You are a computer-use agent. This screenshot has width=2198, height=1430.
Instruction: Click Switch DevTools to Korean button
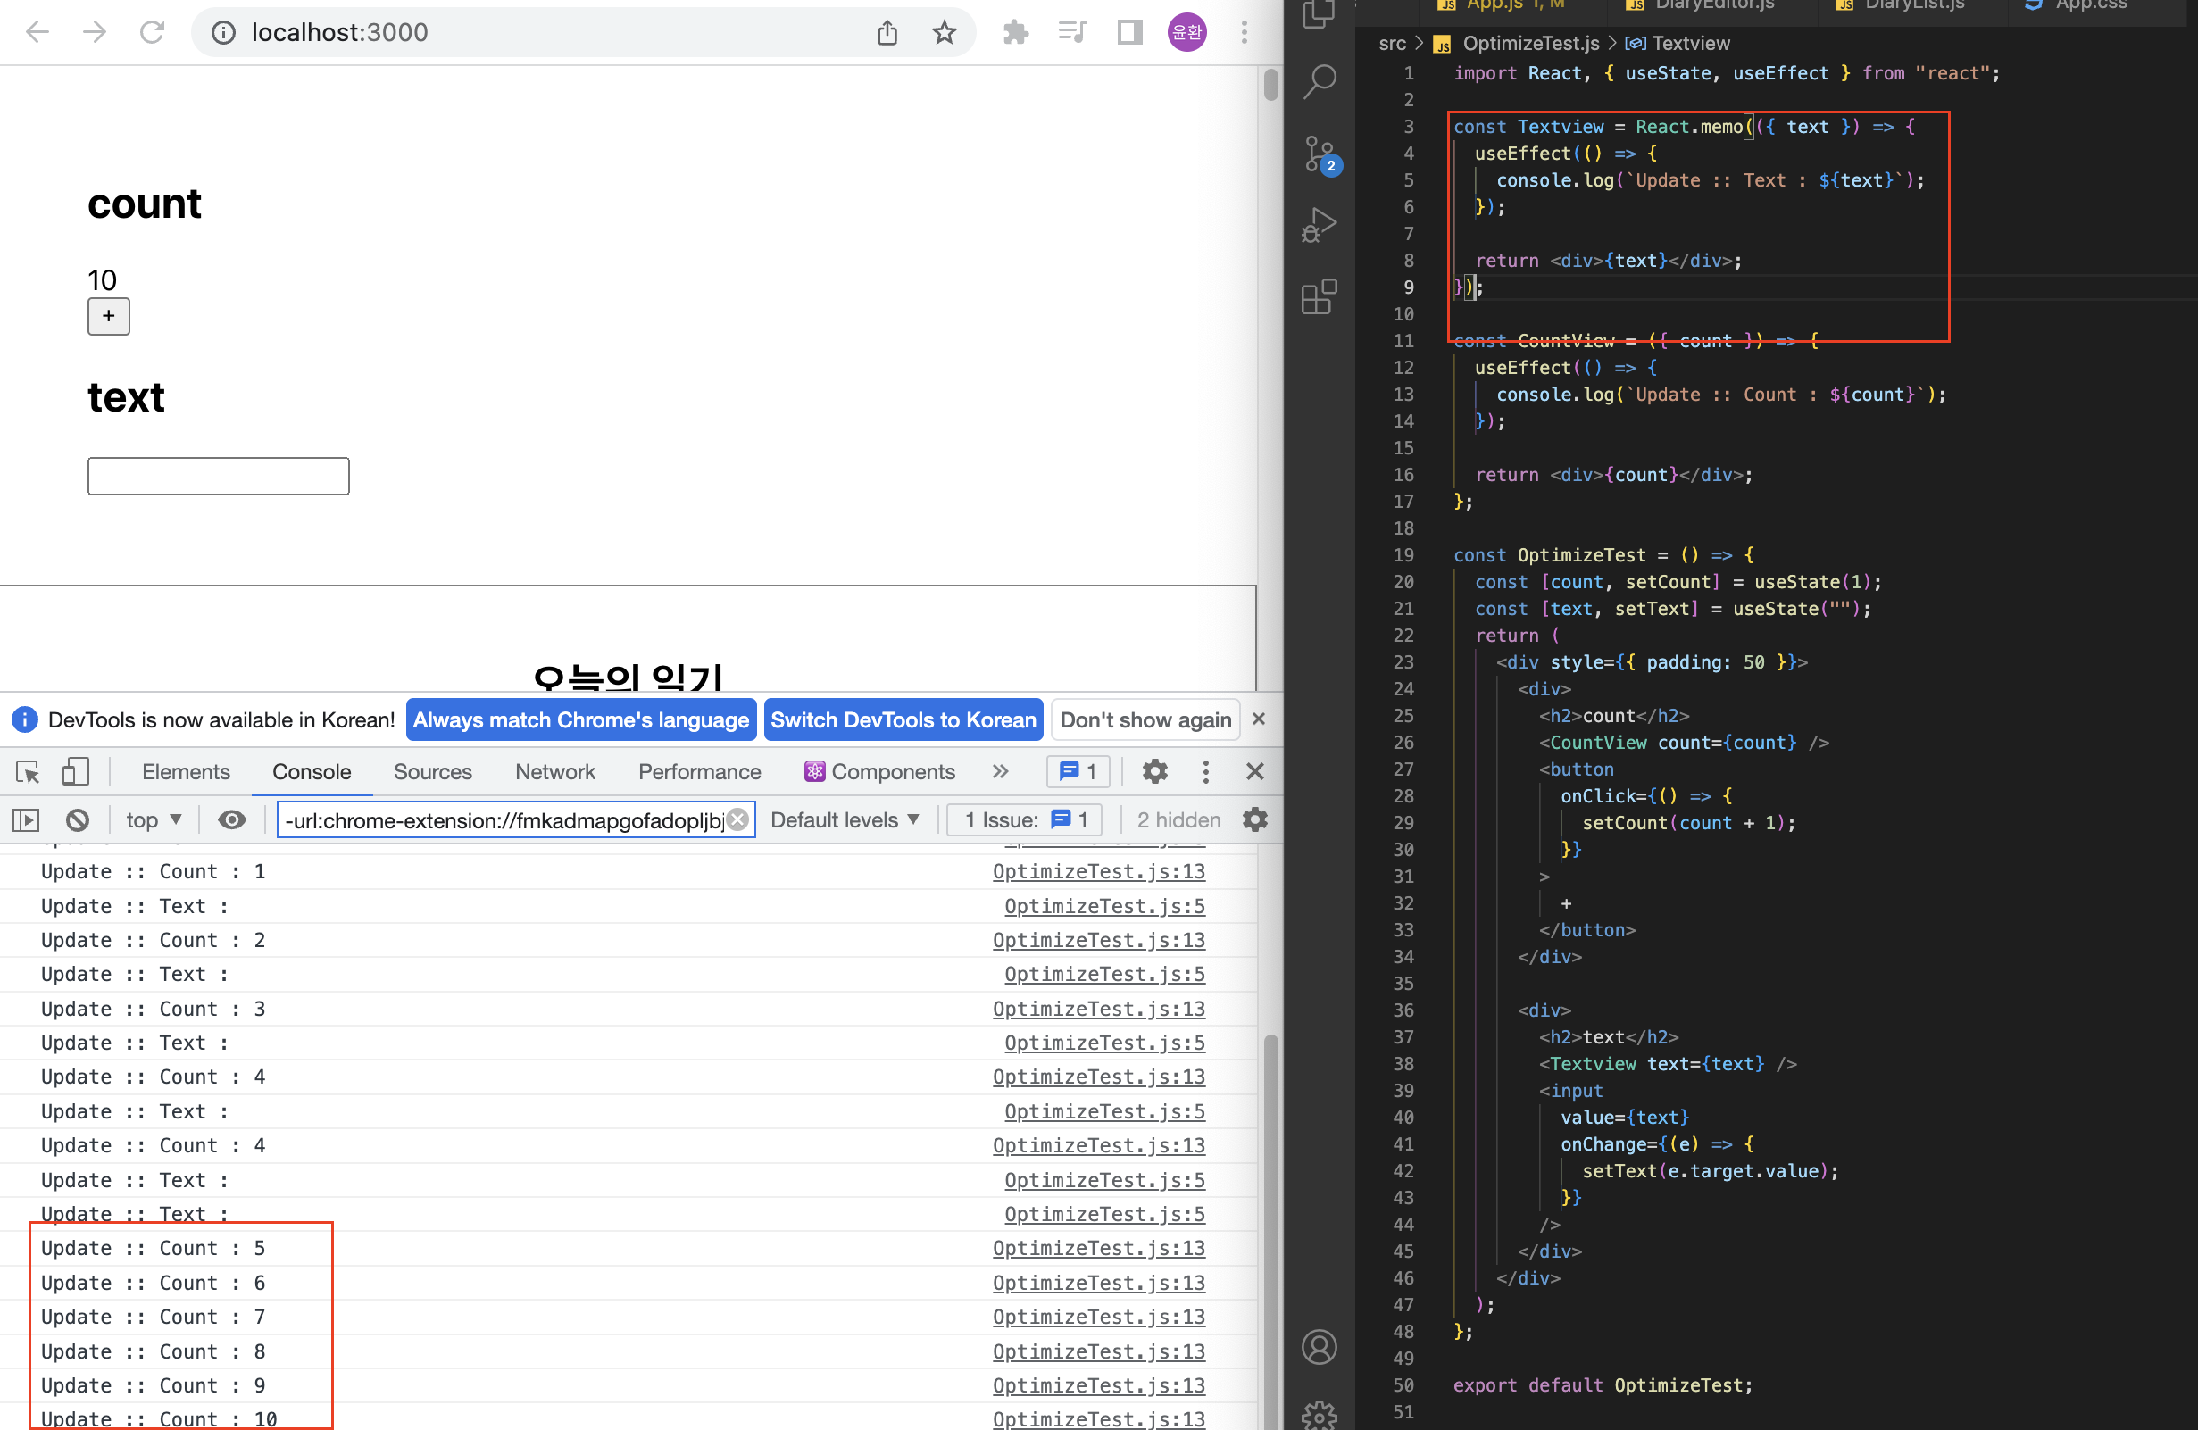click(903, 720)
